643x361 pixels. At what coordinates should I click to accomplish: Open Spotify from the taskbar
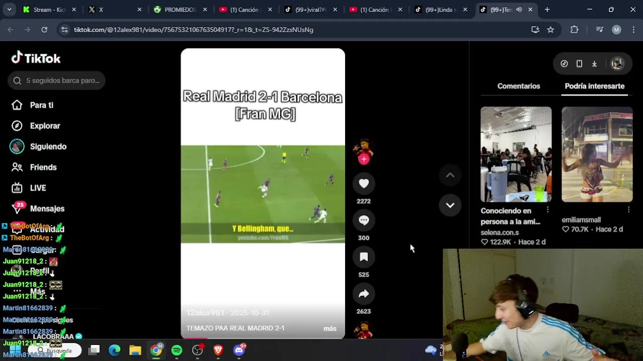(177, 350)
